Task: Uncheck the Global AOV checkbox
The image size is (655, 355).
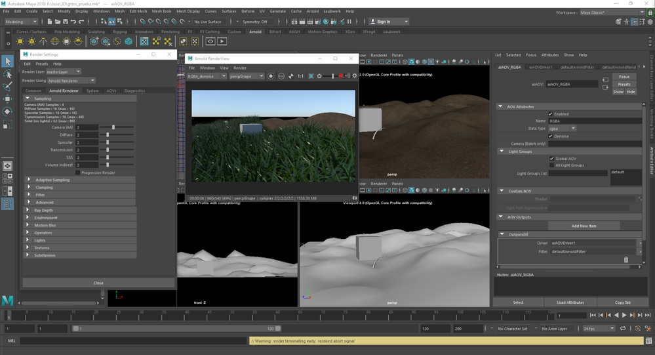Action: (x=552, y=159)
